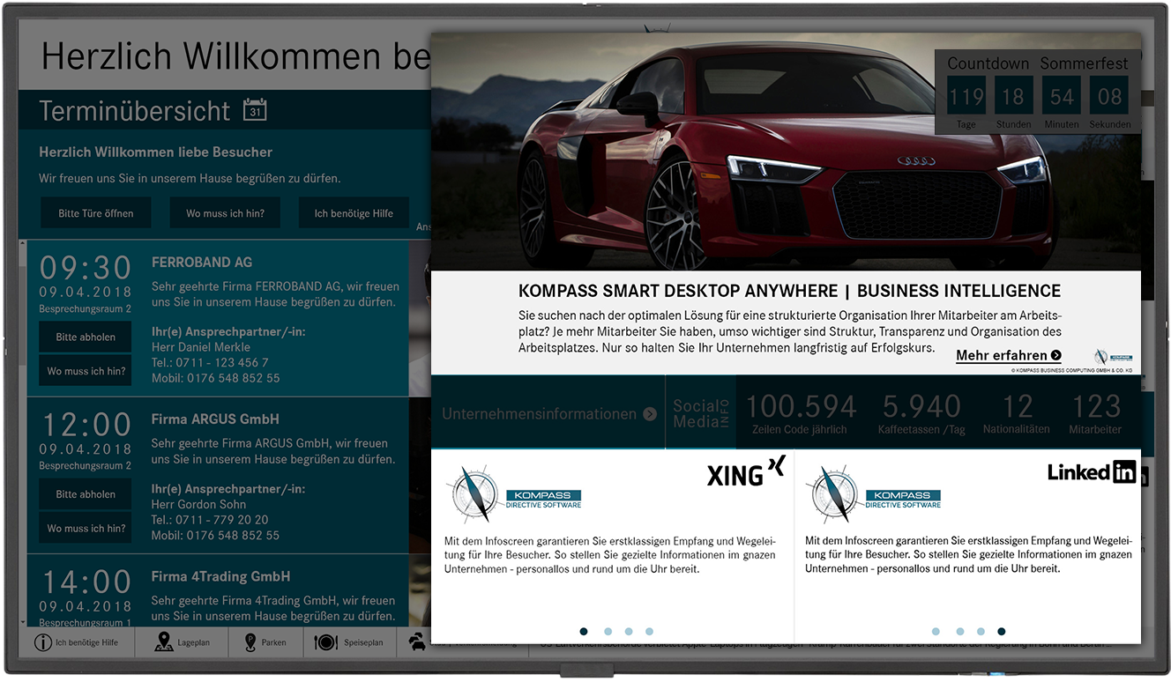The width and height of the screenshot is (1171, 682).
Task: Click the traffic cars icon in bottom bar
Action: [x=417, y=642]
